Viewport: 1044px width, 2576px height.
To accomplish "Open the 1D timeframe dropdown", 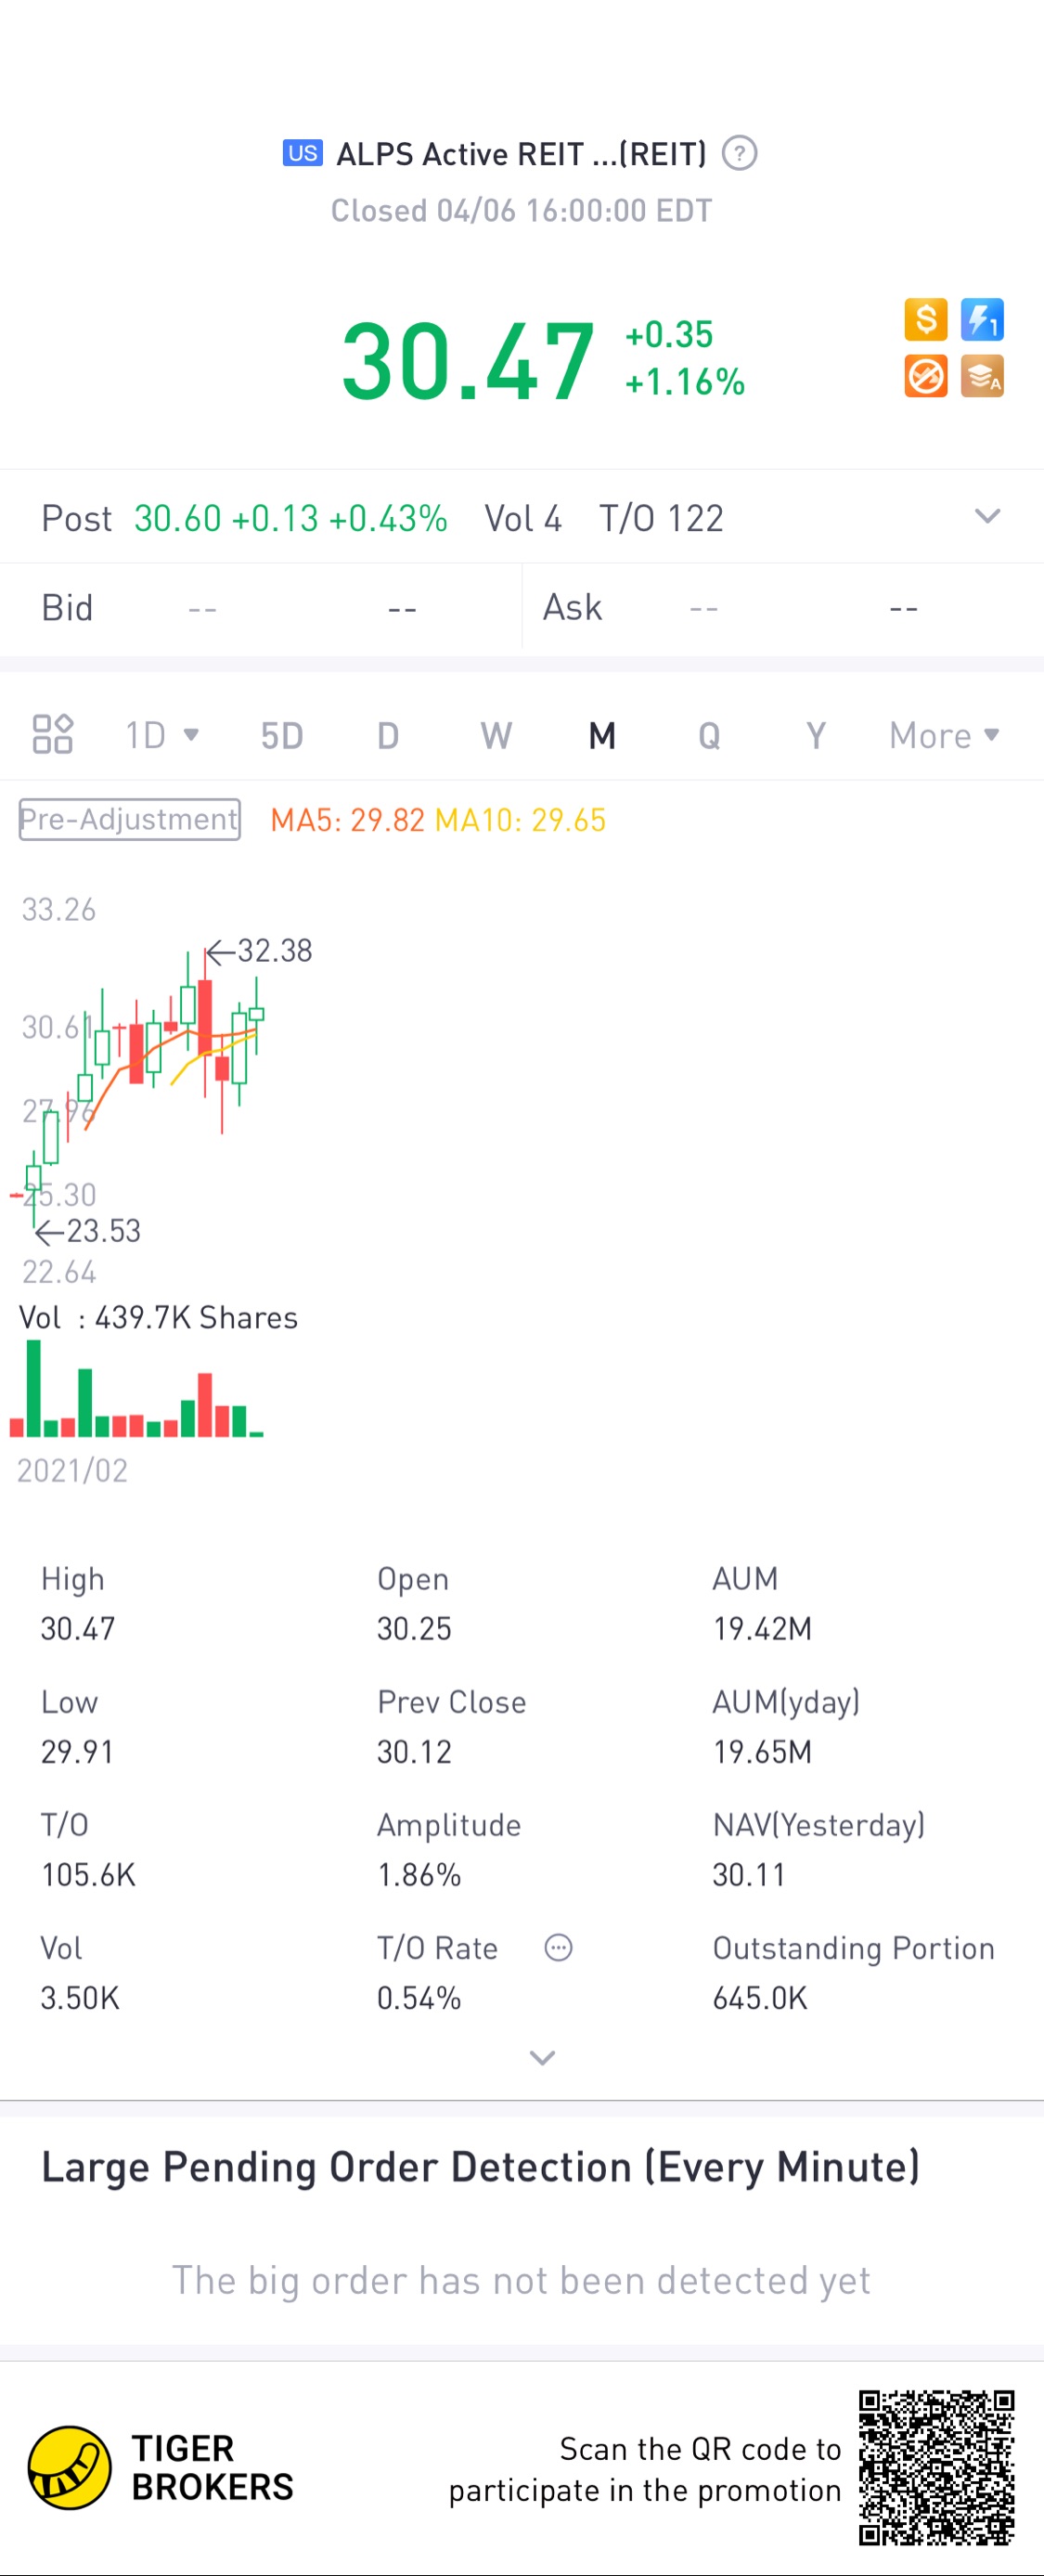I will click(x=161, y=735).
